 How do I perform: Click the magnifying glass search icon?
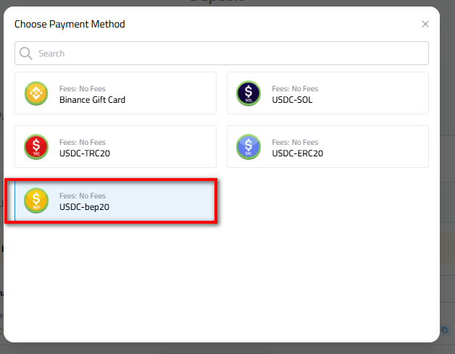coord(26,54)
